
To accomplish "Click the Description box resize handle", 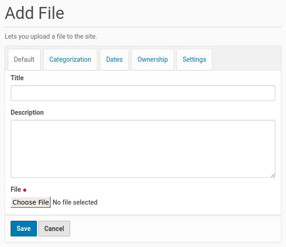I will 273,175.
